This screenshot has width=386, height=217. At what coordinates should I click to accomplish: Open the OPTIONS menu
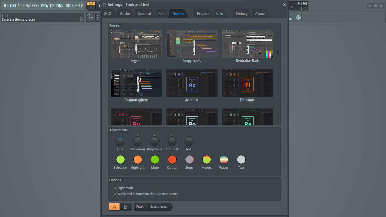pos(57,6)
